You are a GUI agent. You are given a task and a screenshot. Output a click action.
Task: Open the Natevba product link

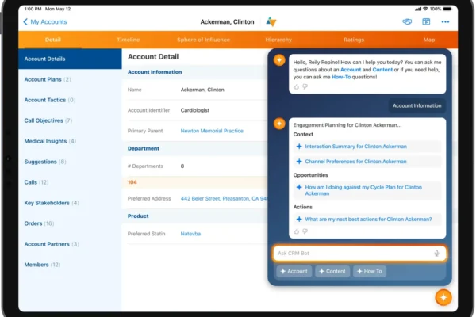pos(190,234)
